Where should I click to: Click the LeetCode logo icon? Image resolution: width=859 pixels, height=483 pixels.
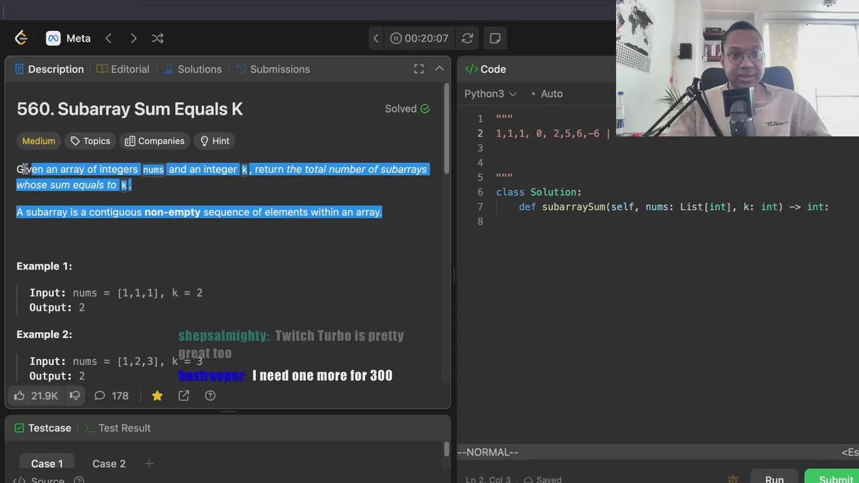[21, 38]
